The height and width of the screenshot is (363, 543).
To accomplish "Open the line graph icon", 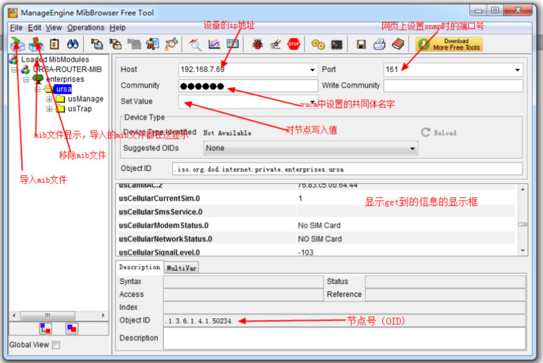I will pyautogui.click(x=214, y=44).
